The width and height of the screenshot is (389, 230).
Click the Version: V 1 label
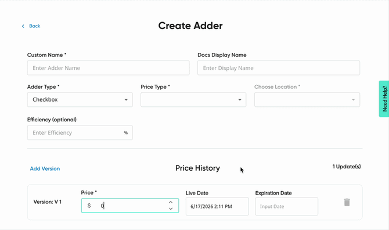click(x=48, y=202)
